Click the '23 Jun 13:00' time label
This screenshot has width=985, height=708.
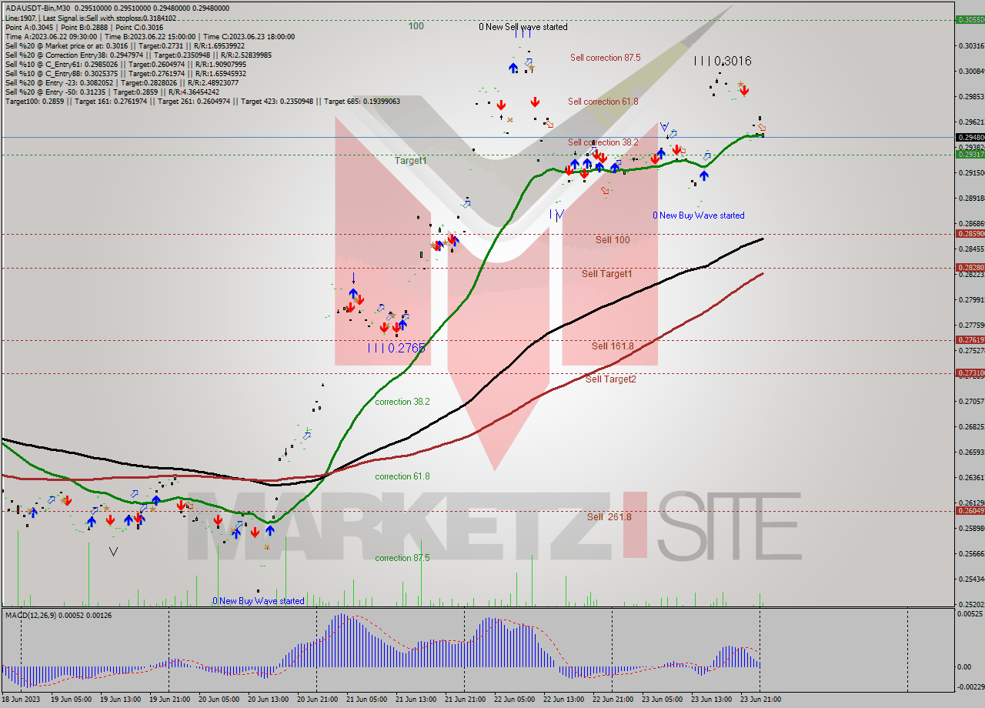pyautogui.click(x=710, y=700)
